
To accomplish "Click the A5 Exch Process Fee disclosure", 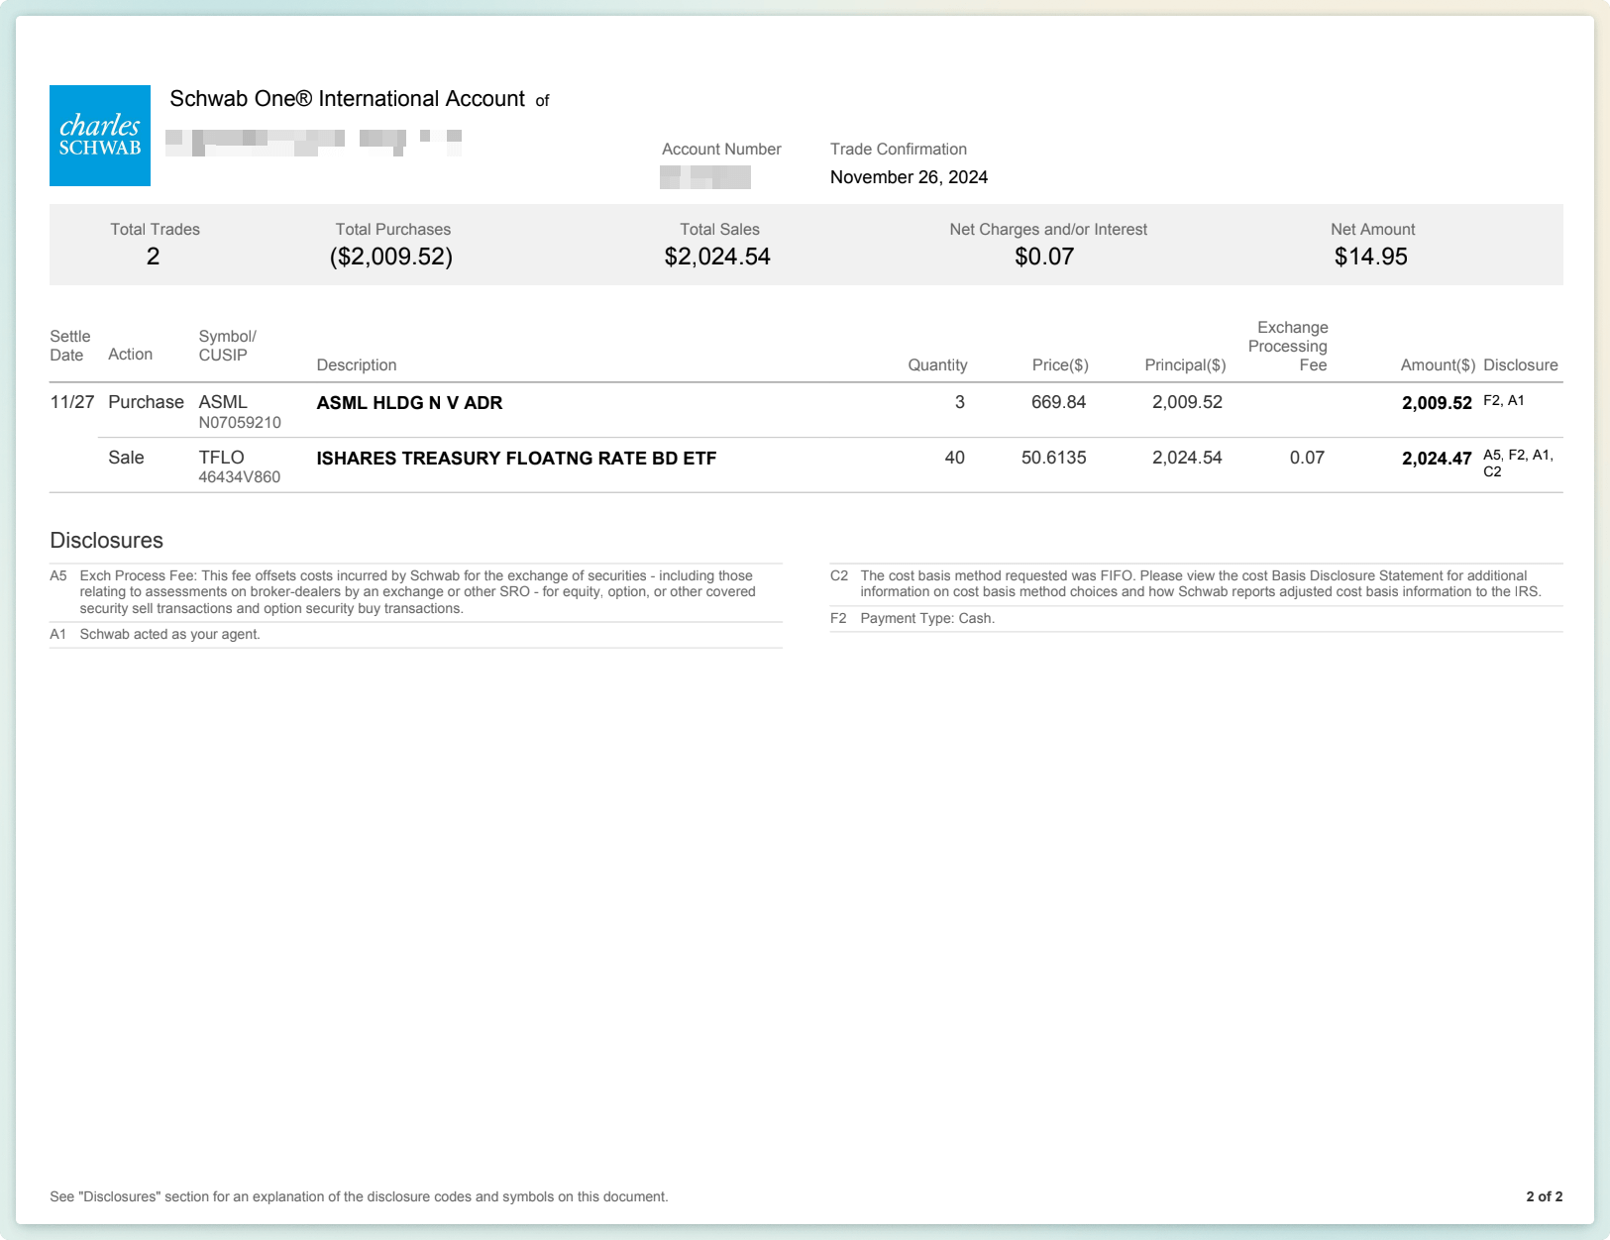I will pyautogui.click(x=416, y=592).
